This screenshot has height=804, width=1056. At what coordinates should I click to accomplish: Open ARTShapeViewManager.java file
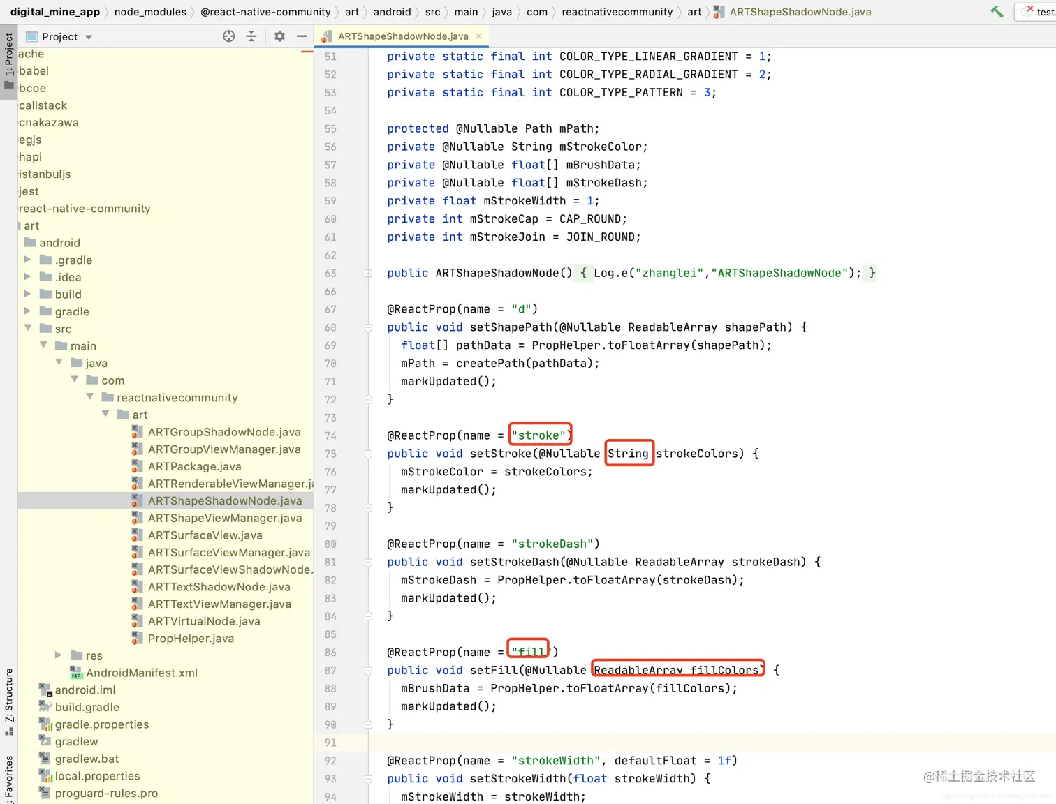[225, 518]
